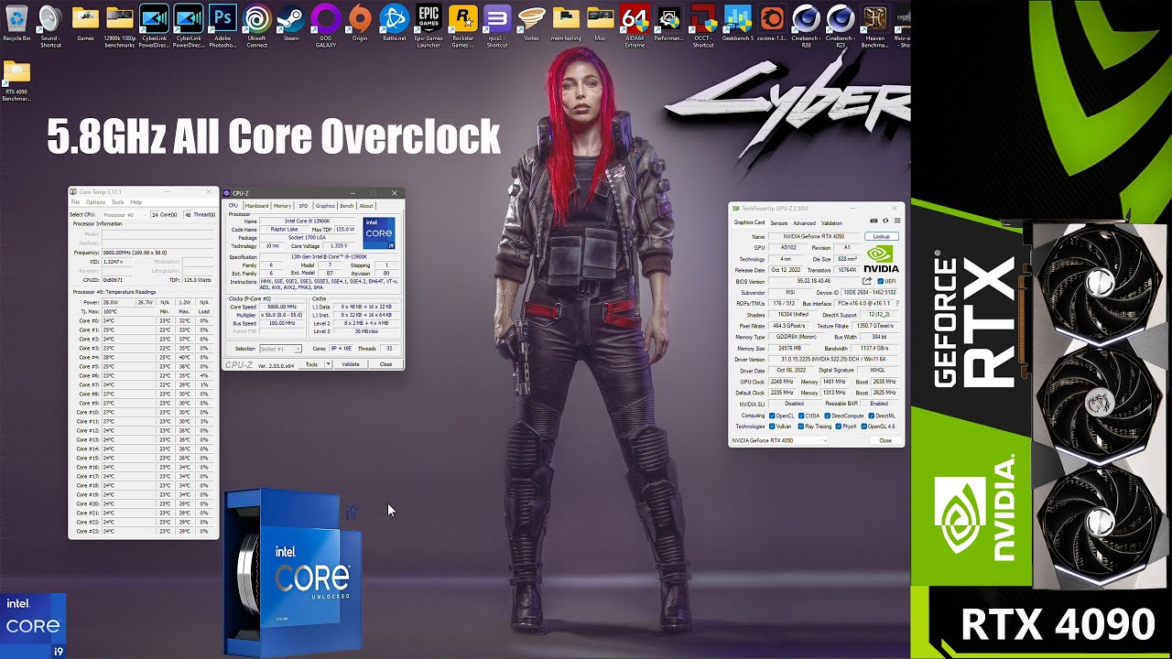
Task: Open the Socket #1 selection dropdown in CPU-Z
Action: [x=280, y=349]
